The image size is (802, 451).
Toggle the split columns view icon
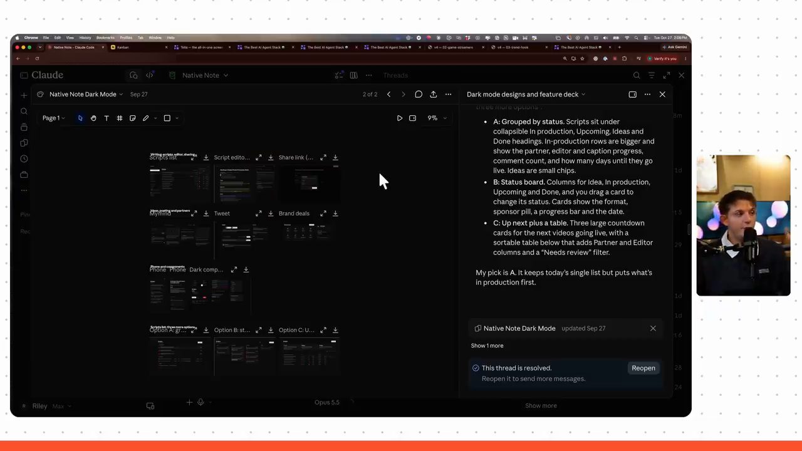pyautogui.click(x=354, y=75)
